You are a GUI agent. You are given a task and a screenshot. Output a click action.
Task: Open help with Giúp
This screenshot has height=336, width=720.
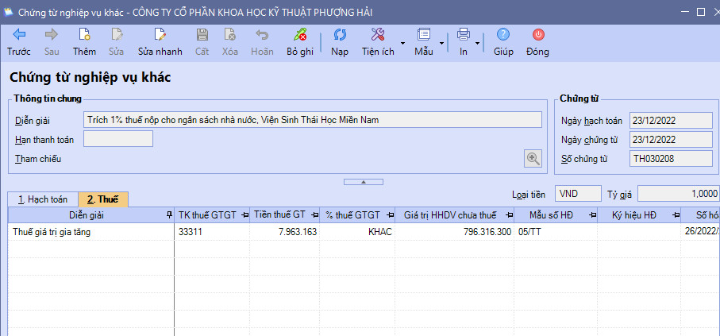point(504,42)
